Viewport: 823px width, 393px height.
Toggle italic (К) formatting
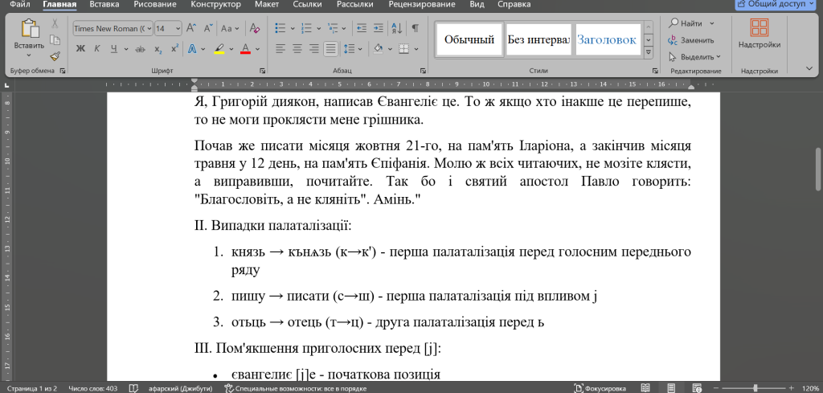[98, 49]
